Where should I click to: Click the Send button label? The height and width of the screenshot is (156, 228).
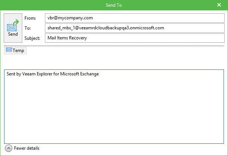[x=13, y=34]
